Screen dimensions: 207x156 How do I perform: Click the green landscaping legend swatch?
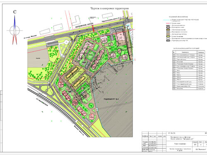[x=168, y=37]
